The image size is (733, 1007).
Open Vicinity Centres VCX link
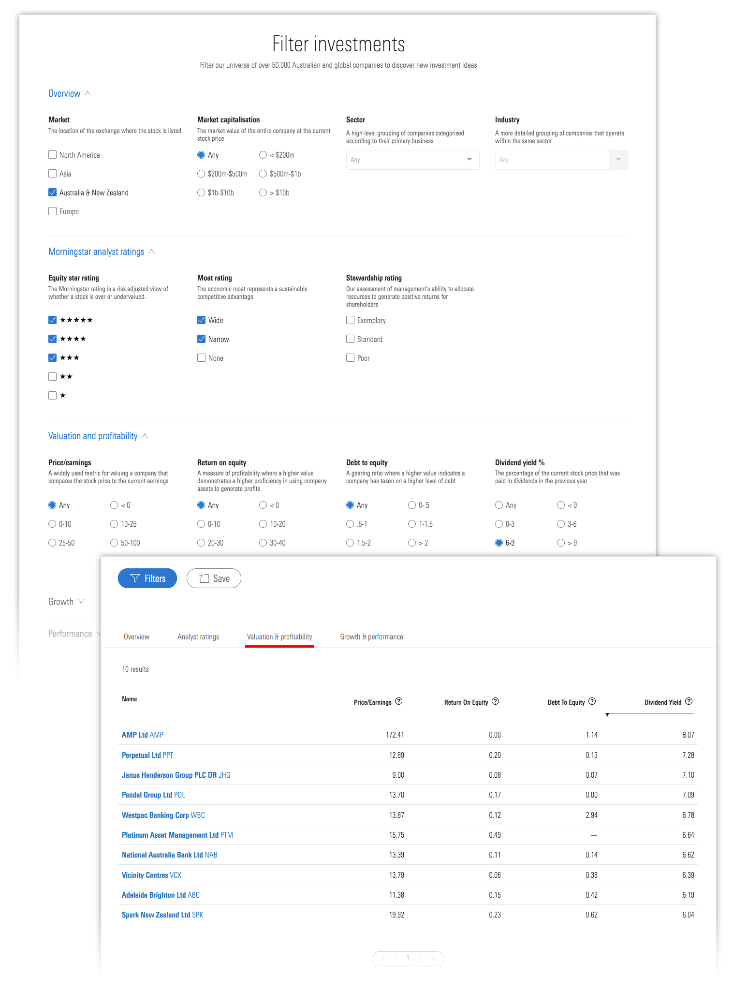point(152,875)
